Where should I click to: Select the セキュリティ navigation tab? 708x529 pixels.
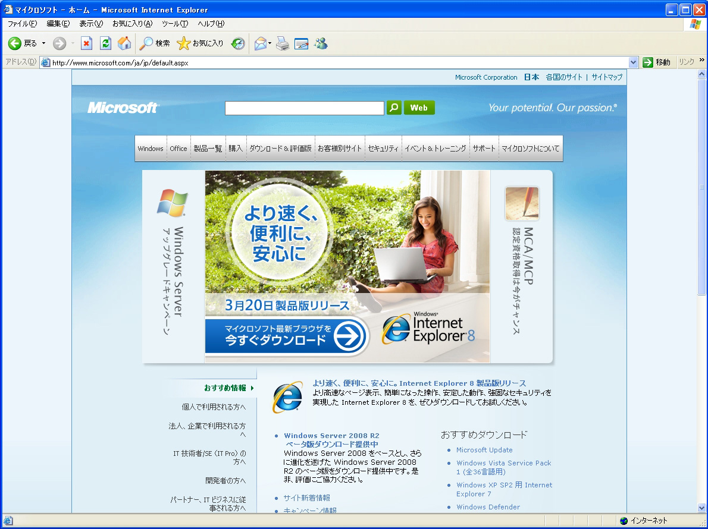tap(383, 149)
